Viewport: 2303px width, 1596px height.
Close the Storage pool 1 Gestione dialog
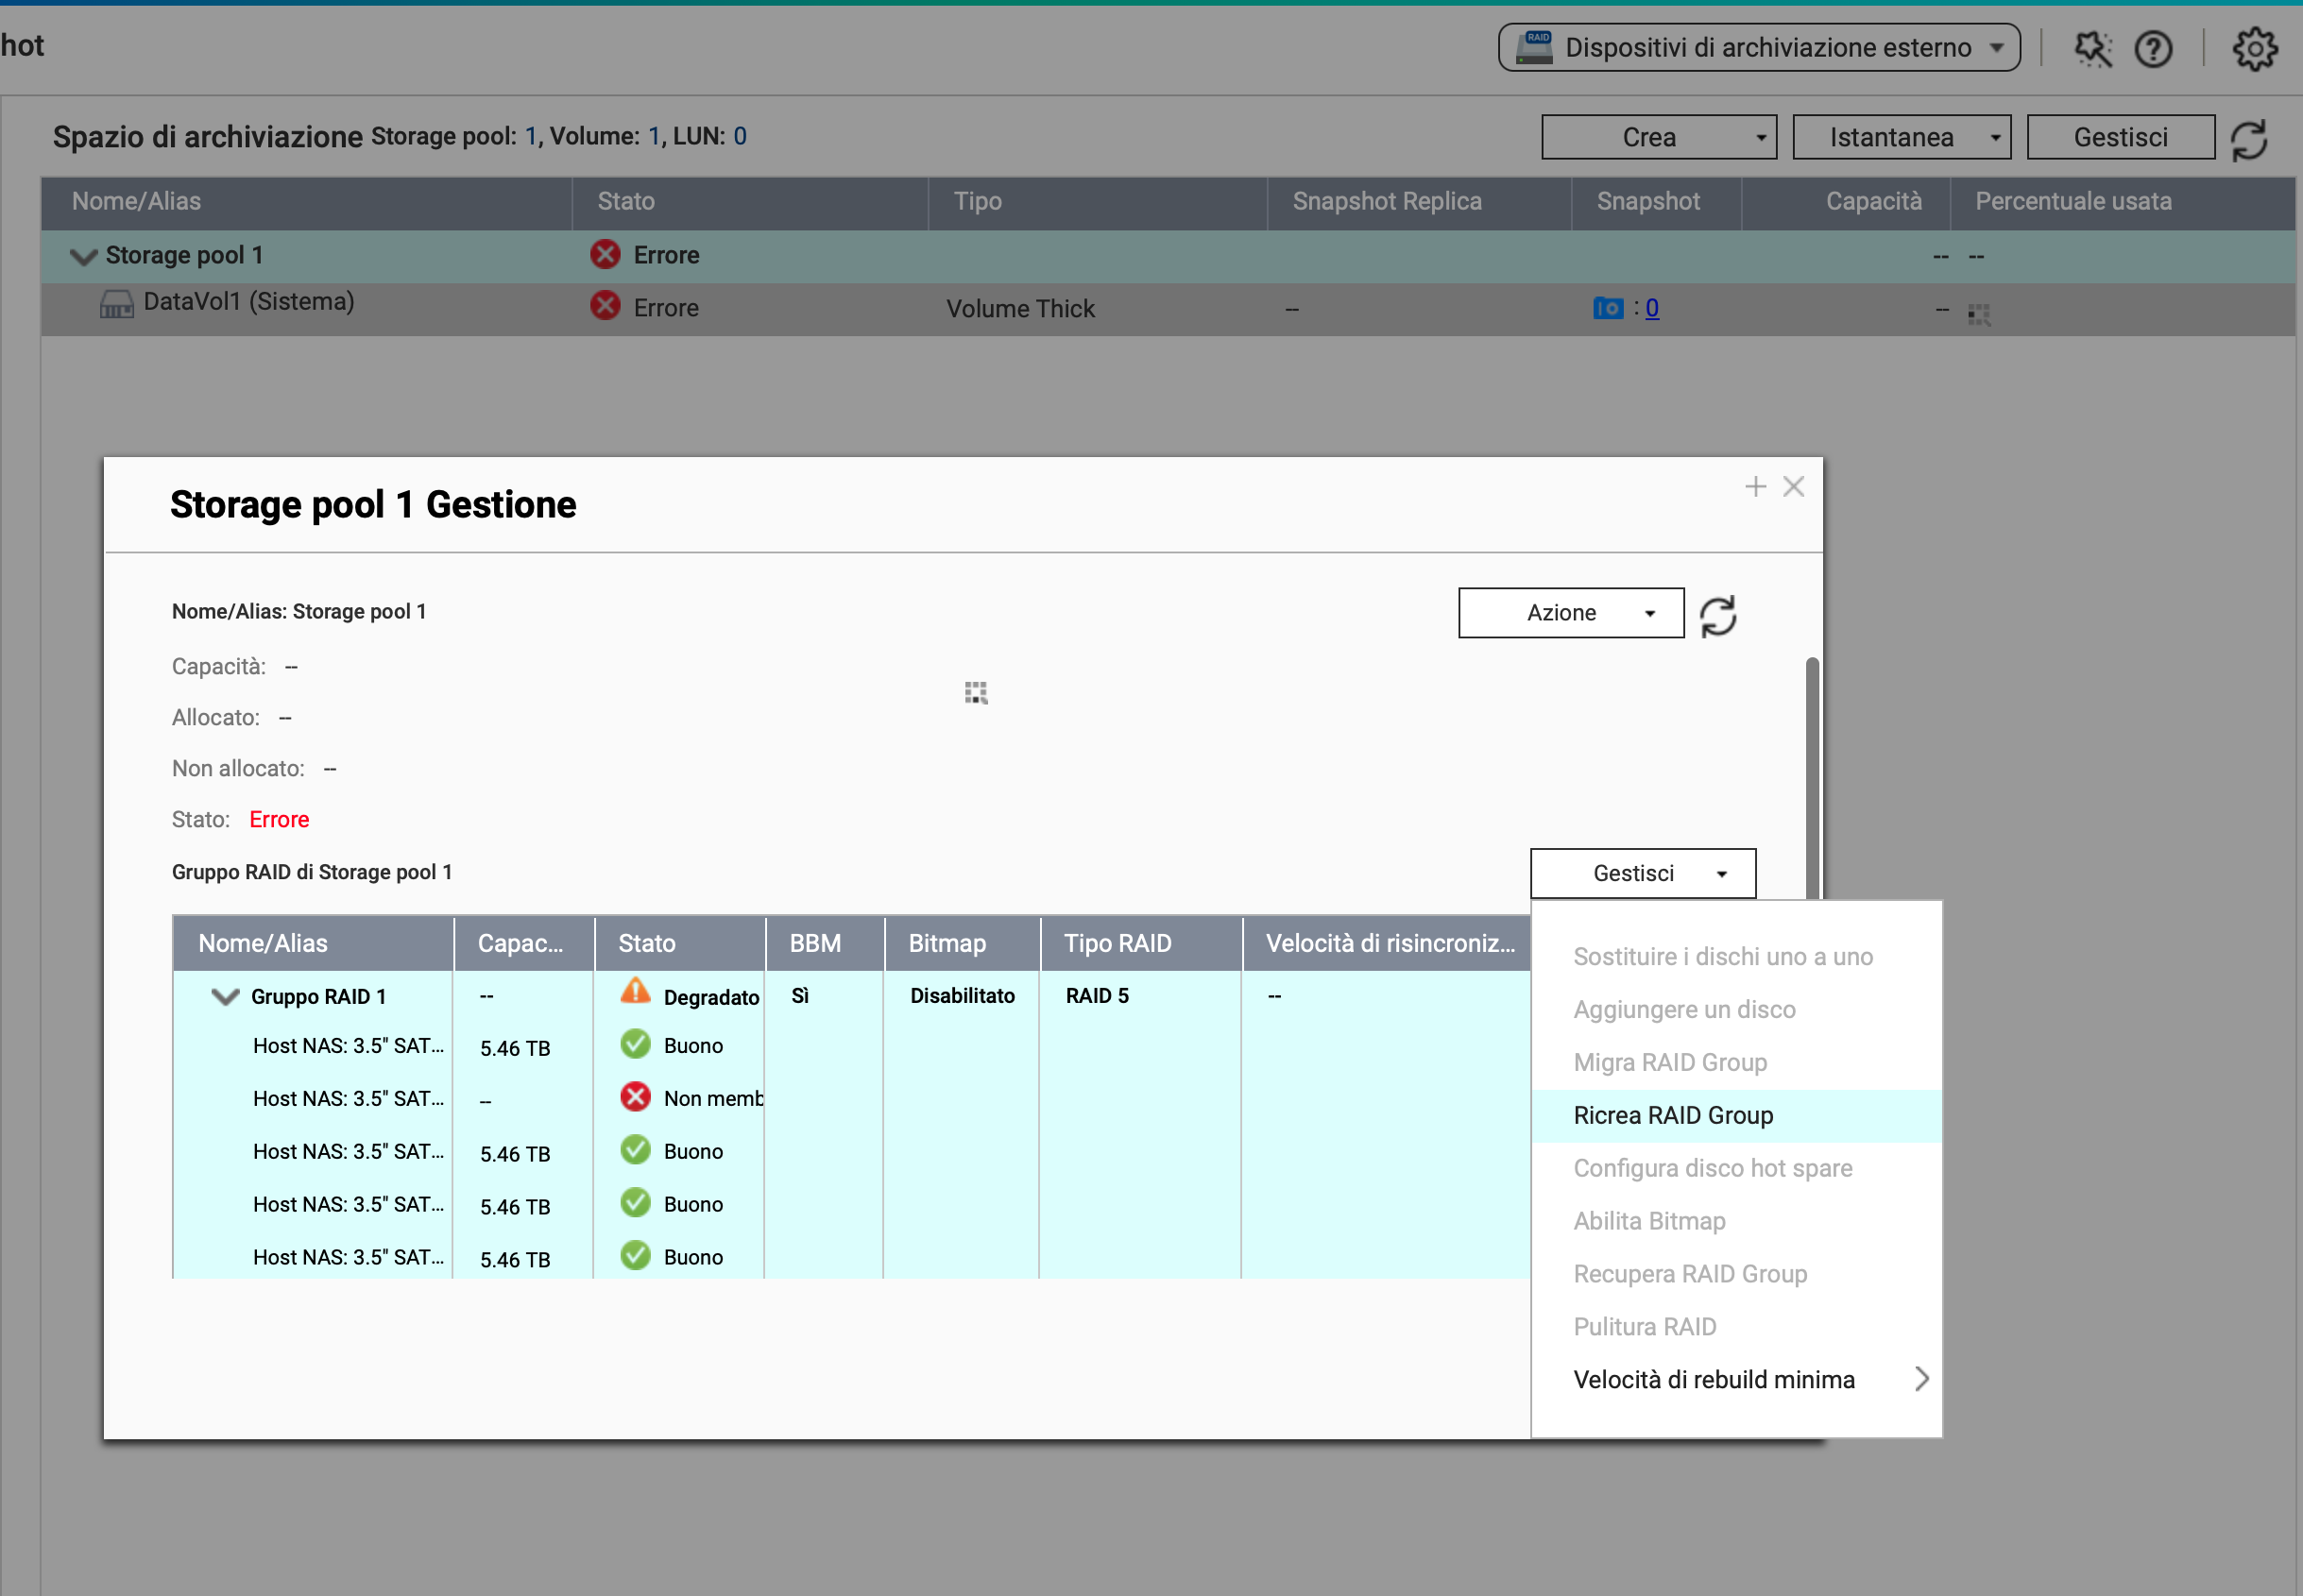click(x=1793, y=487)
